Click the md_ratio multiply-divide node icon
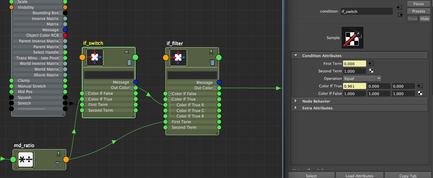Viewport: 433px width, 178px height. click(26, 160)
